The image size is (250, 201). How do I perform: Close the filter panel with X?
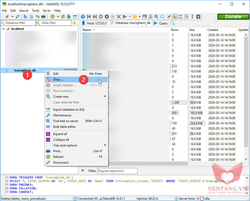(x=83, y=171)
